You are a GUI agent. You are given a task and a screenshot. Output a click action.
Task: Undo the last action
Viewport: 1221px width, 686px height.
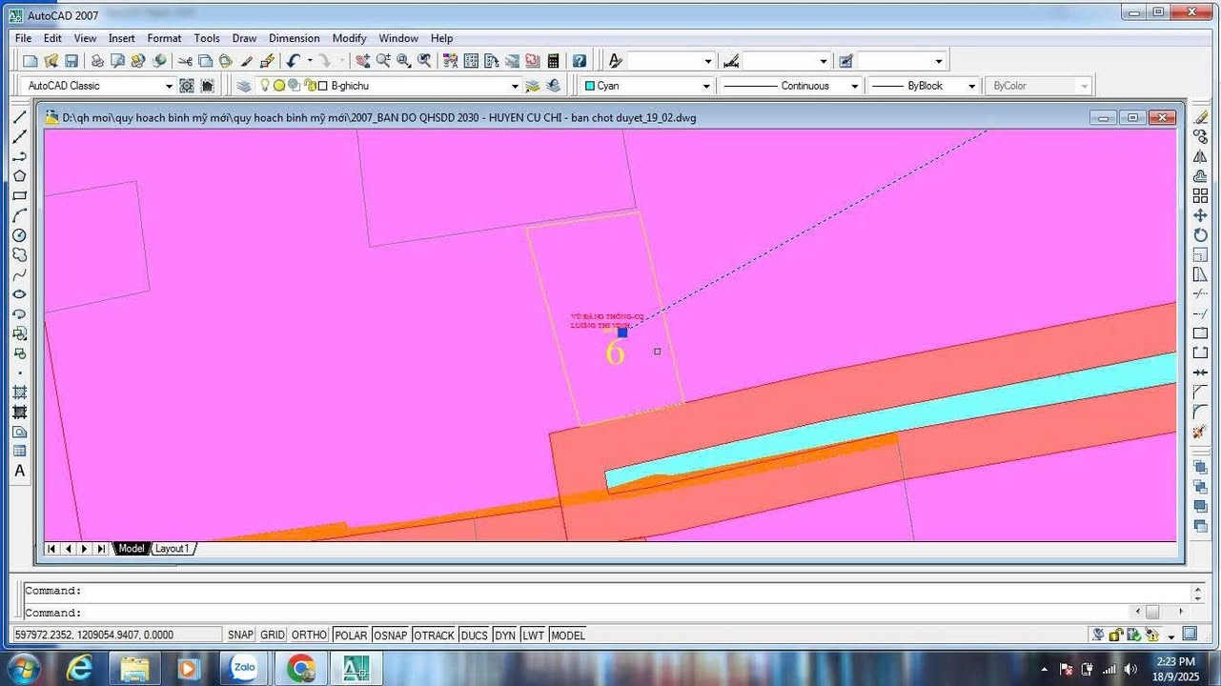pyautogui.click(x=293, y=60)
